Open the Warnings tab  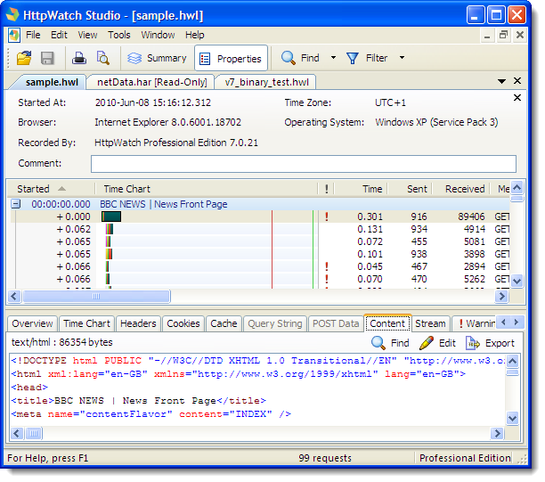click(476, 323)
